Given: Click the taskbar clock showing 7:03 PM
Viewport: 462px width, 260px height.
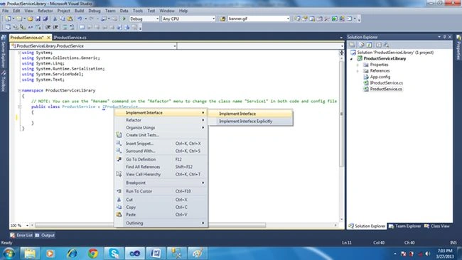Looking at the screenshot, I should click(x=445, y=254).
